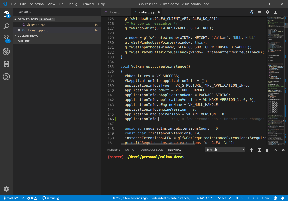Open the Terminal menu
Image resolution: width=288 pixels, height=201 pixels.
[x=88, y=4]
